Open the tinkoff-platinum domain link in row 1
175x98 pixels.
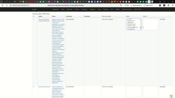[x=44, y=20]
